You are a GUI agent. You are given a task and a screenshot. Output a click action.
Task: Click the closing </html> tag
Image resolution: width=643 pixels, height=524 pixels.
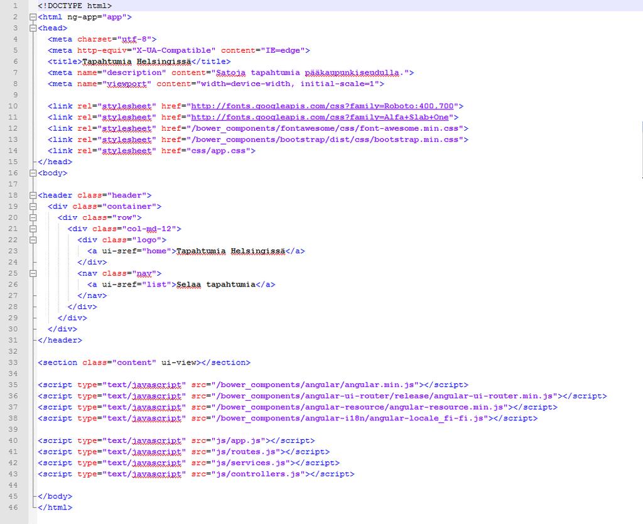point(55,508)
